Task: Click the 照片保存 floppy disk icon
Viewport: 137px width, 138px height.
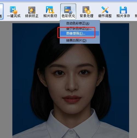Action: click(x=123, y=10)
